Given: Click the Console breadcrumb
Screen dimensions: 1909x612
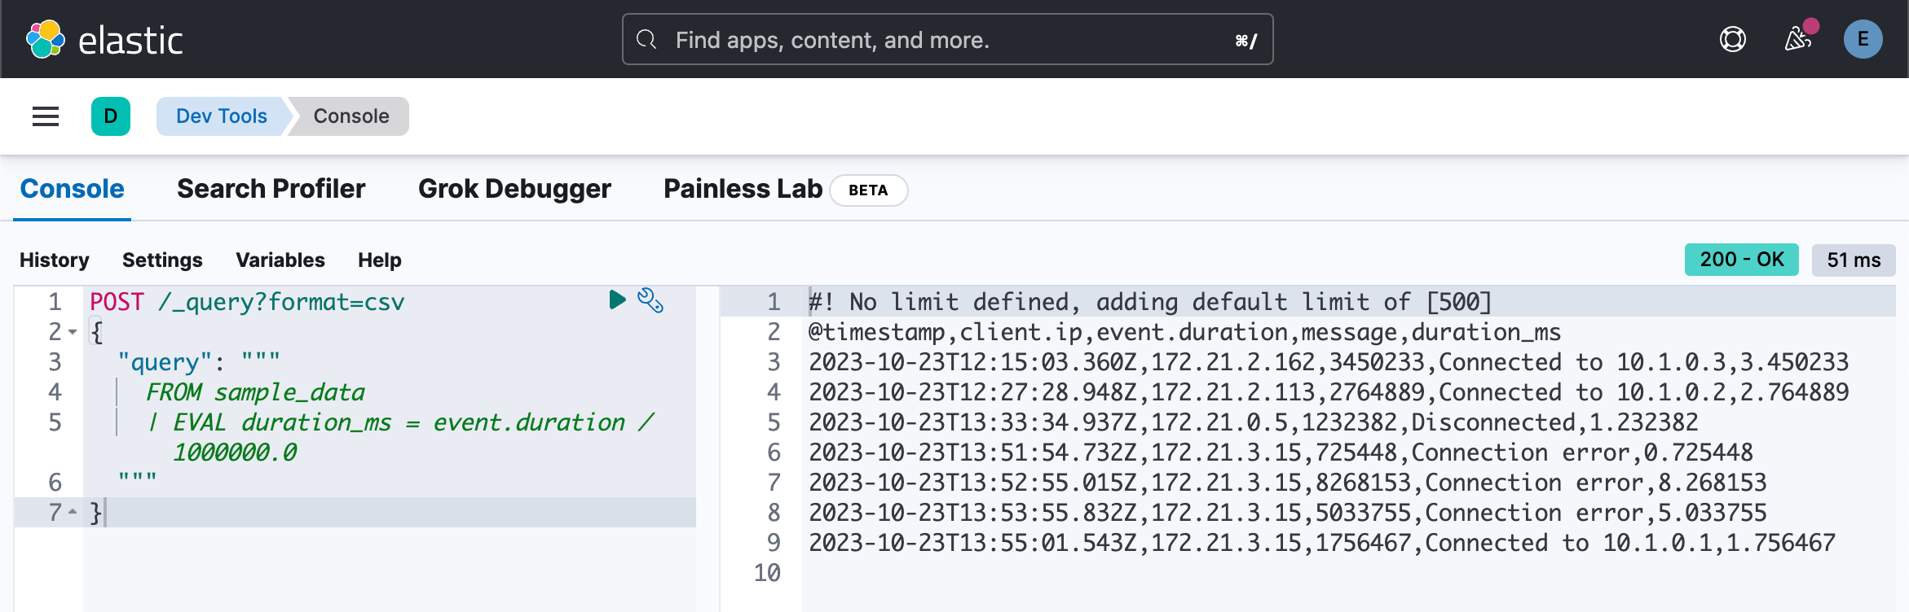Looking at the screenshot, I should tap(351, 116).
